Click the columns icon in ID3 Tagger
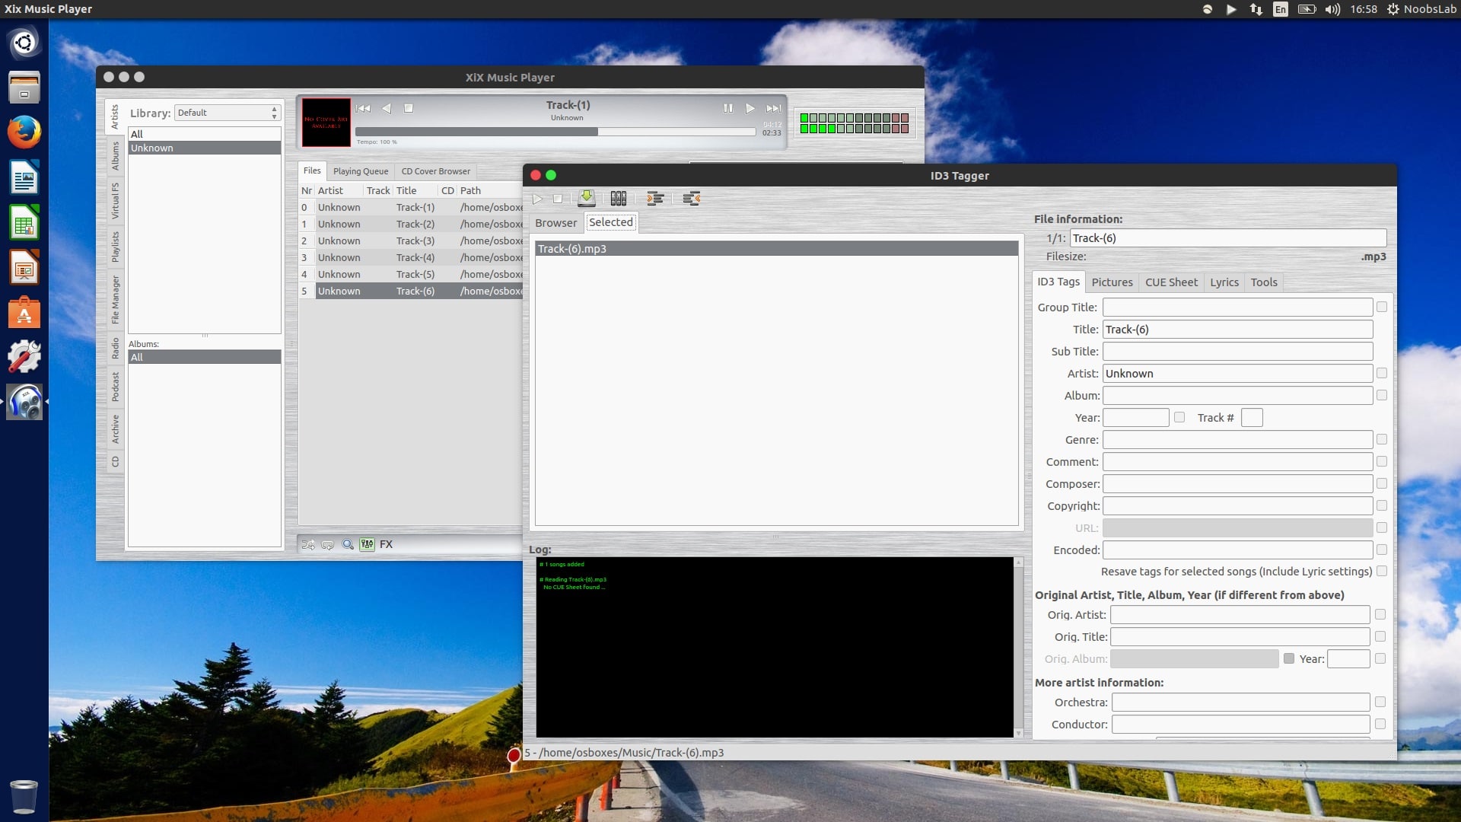 619,199
